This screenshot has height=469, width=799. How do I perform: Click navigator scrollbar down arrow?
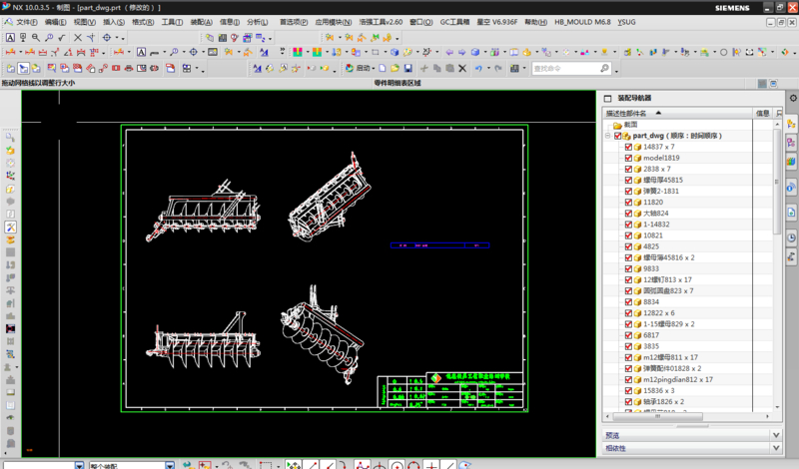[778, 407]
